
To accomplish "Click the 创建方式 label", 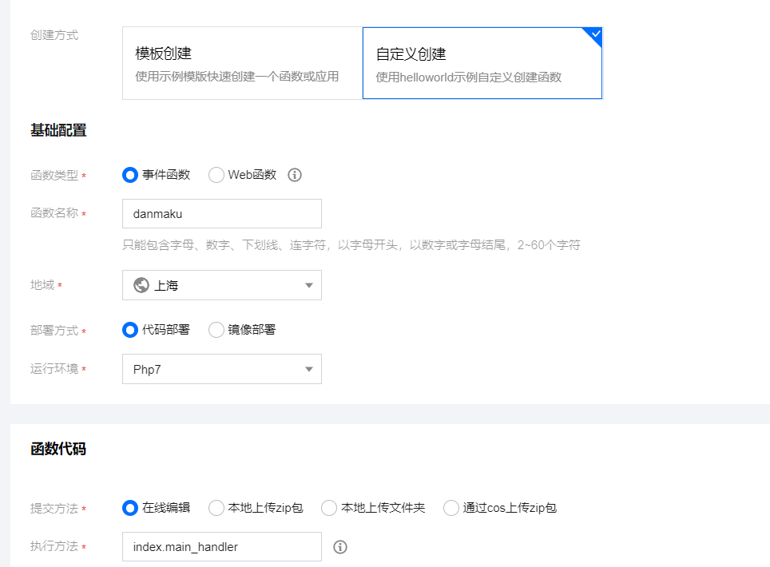I will coord(54,35).
